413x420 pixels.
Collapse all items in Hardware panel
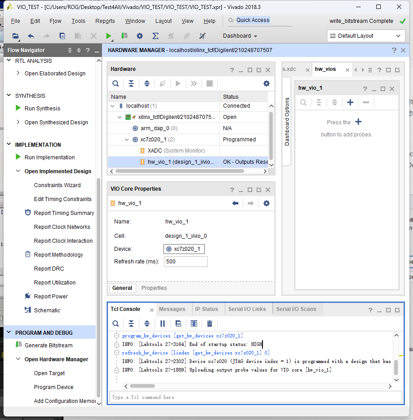(x=131, y=83)
